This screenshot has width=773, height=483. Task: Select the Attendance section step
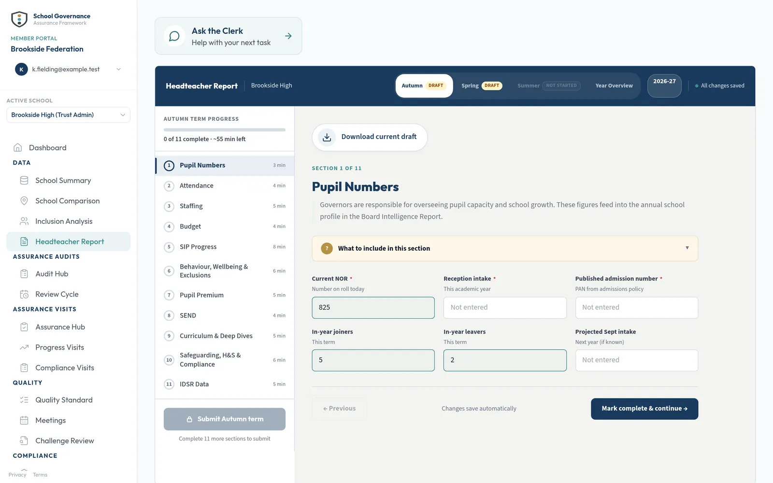tap(225, 185)
